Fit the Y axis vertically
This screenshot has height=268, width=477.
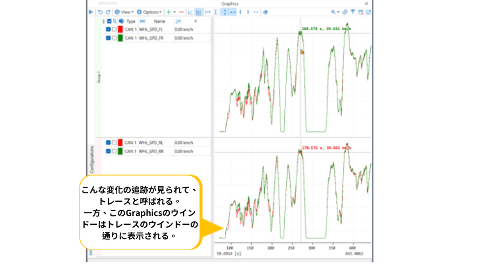click(215, 12)
